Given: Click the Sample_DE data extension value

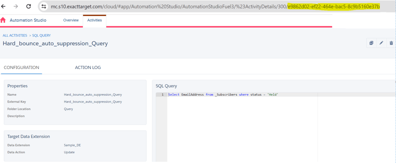Looking at the screenshot, I should 72,145.
